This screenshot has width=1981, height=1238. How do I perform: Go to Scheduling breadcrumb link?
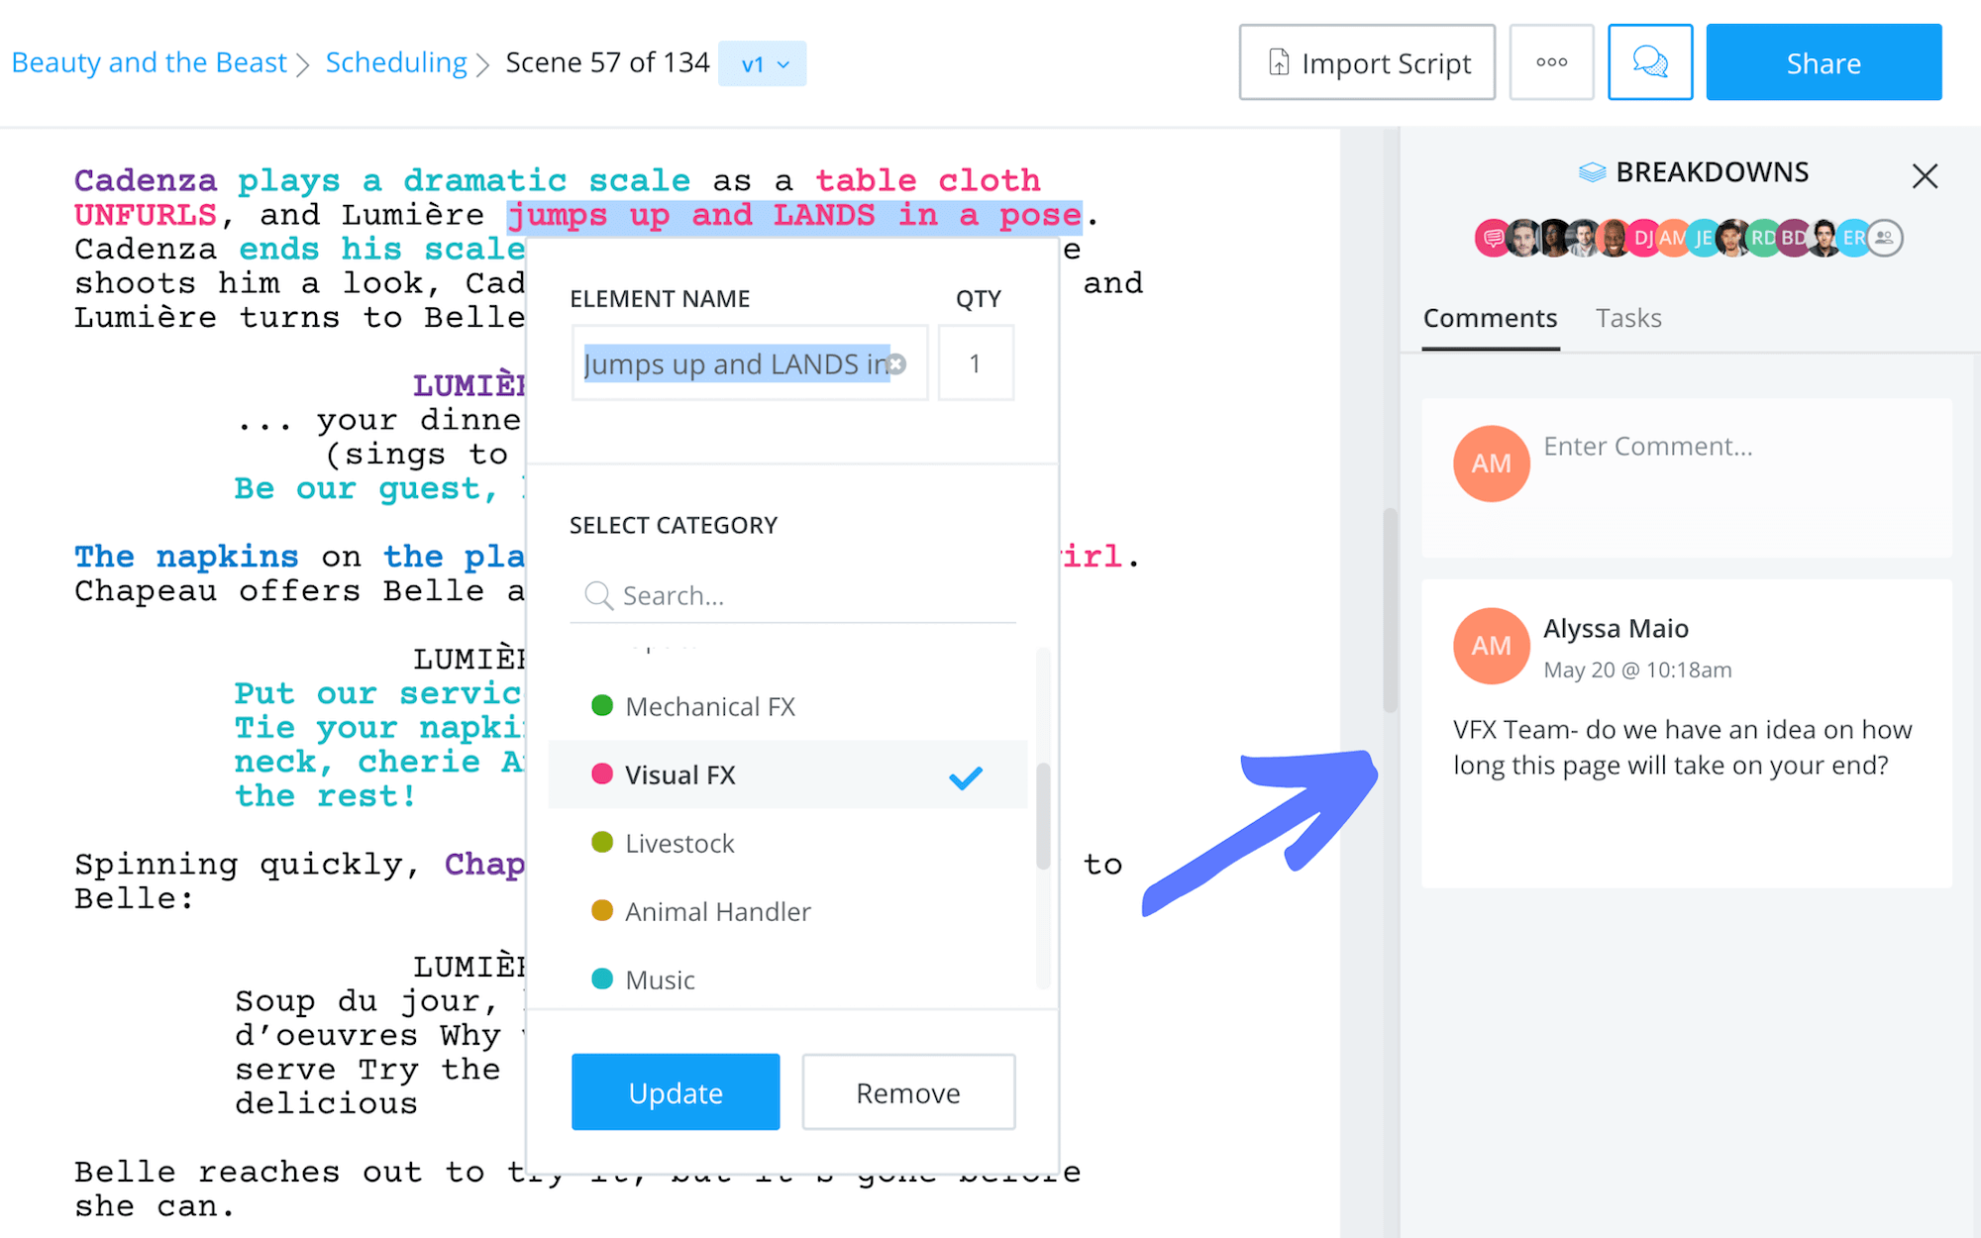click(x=396, y=62)
